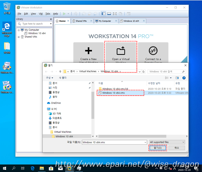Toggle the console view toolbar icon
This screenshot has height=172, width=202.
coord(129,14)
